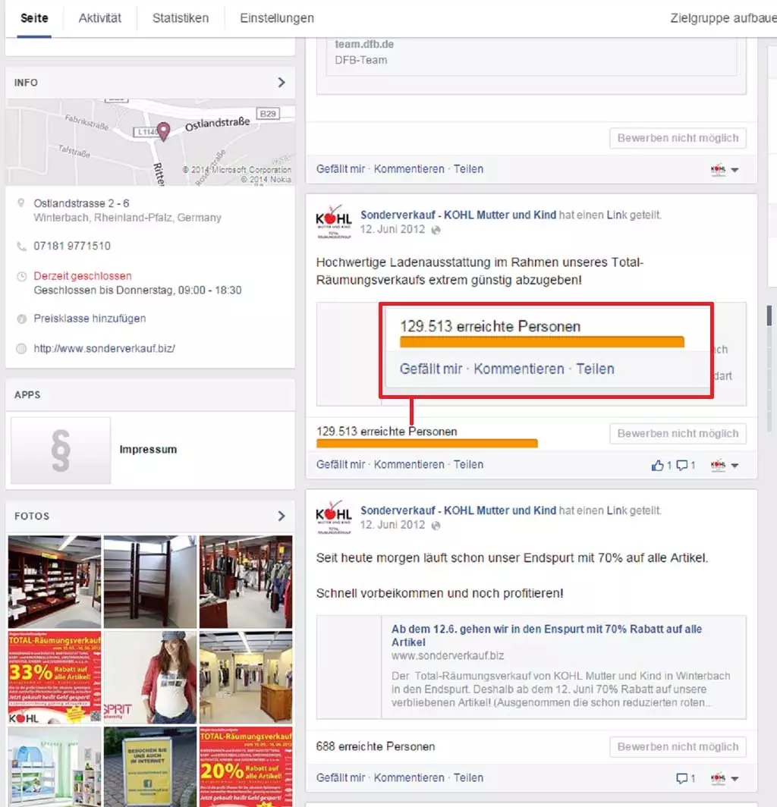Click Teilen on the DFB-Team post
The height and width of the screenshot is (807, 777).
point(468,169)
